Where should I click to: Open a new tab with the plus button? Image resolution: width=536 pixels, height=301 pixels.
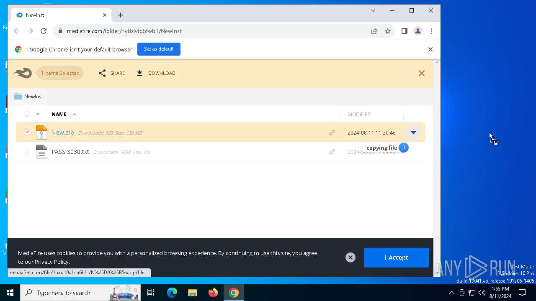121,15
